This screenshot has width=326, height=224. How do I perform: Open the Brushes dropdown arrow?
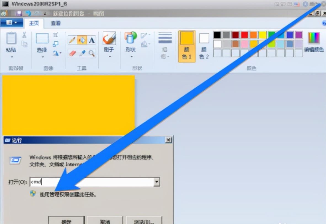pyautogui.click(x=109, y=56)
